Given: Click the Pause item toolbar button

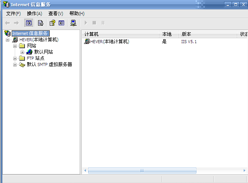Looking at the screenshot, I should 103,23.
